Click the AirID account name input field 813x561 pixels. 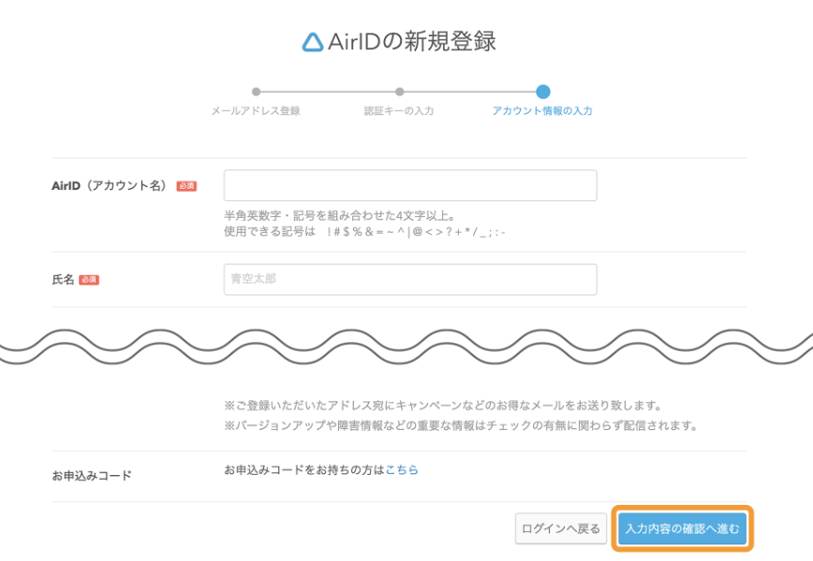point(410,185)
